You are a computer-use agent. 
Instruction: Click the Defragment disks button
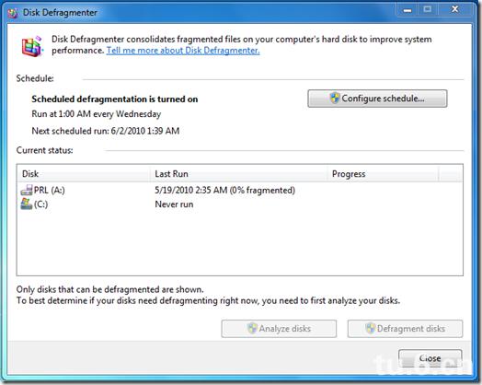click(405, 329)
